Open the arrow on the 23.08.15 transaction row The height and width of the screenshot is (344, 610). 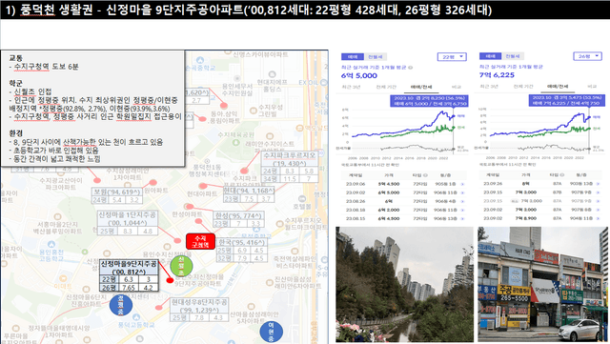[462, 219]
